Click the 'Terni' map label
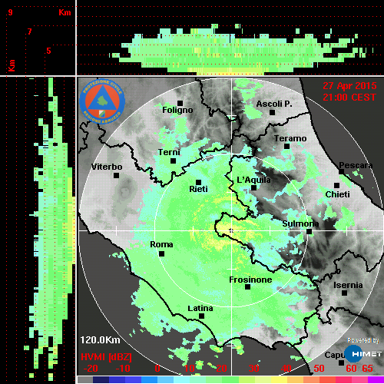384x384 pixels. [x=169, y=152]
